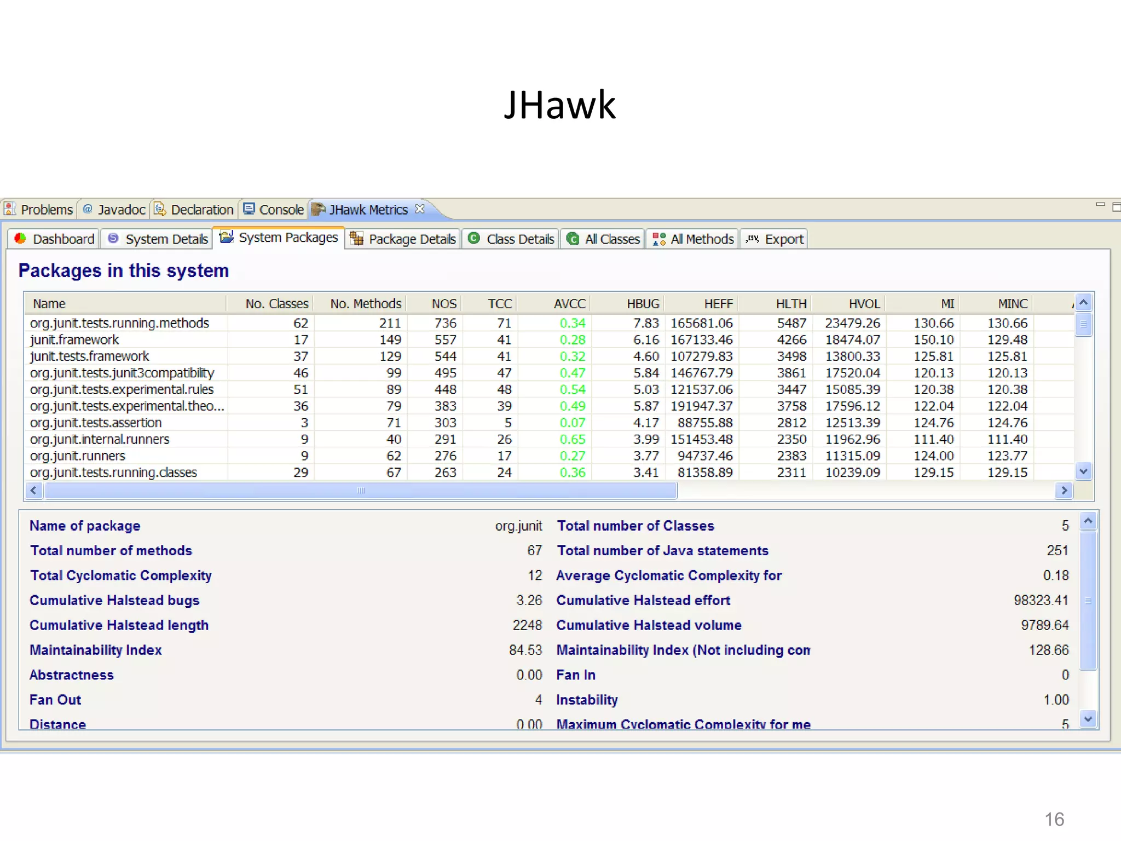Select the org.junit.tests.running.methods package row
Screen dimensions: 1121x841
click(549, 323)
